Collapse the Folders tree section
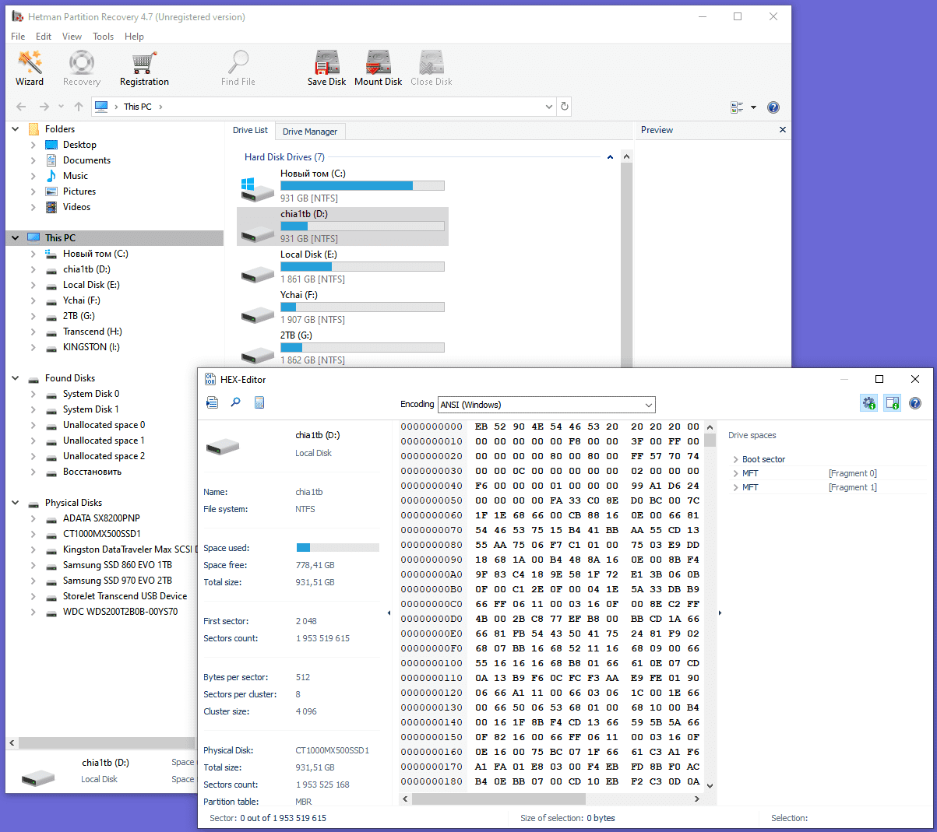Image resolution: width=937 pixels, height=832 pixels. point(16,129)
